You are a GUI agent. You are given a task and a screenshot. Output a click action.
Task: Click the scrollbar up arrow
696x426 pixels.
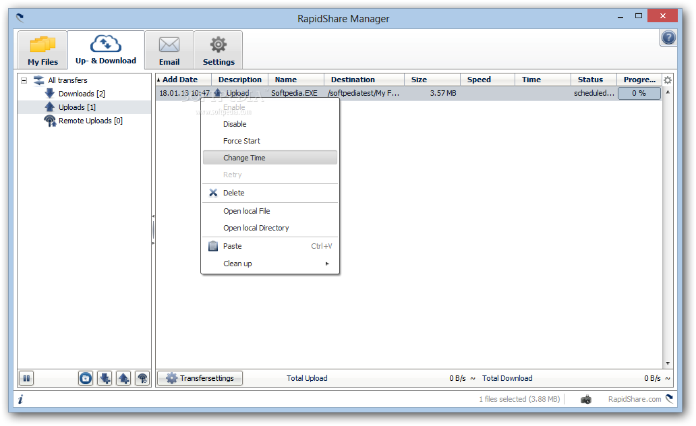pos(668,92)
